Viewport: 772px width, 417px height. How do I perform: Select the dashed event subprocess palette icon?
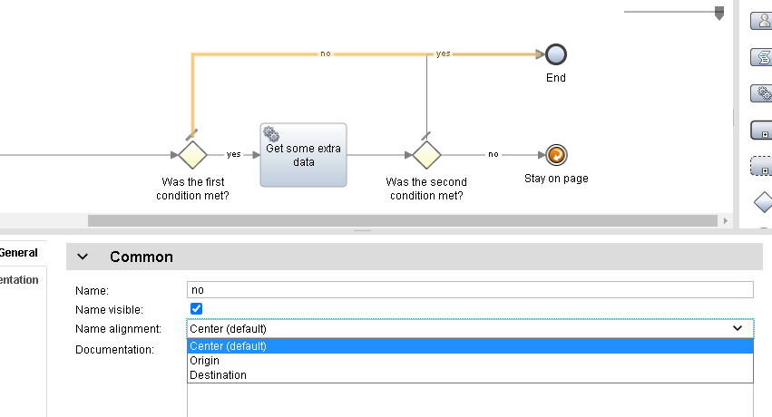(x=761, y=167)
